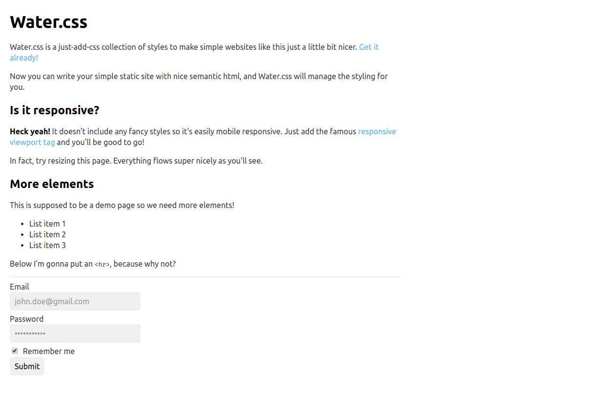Uncheck the Remember me checkbox
This screenshot has height=398, width=603.
coord(15,351)
